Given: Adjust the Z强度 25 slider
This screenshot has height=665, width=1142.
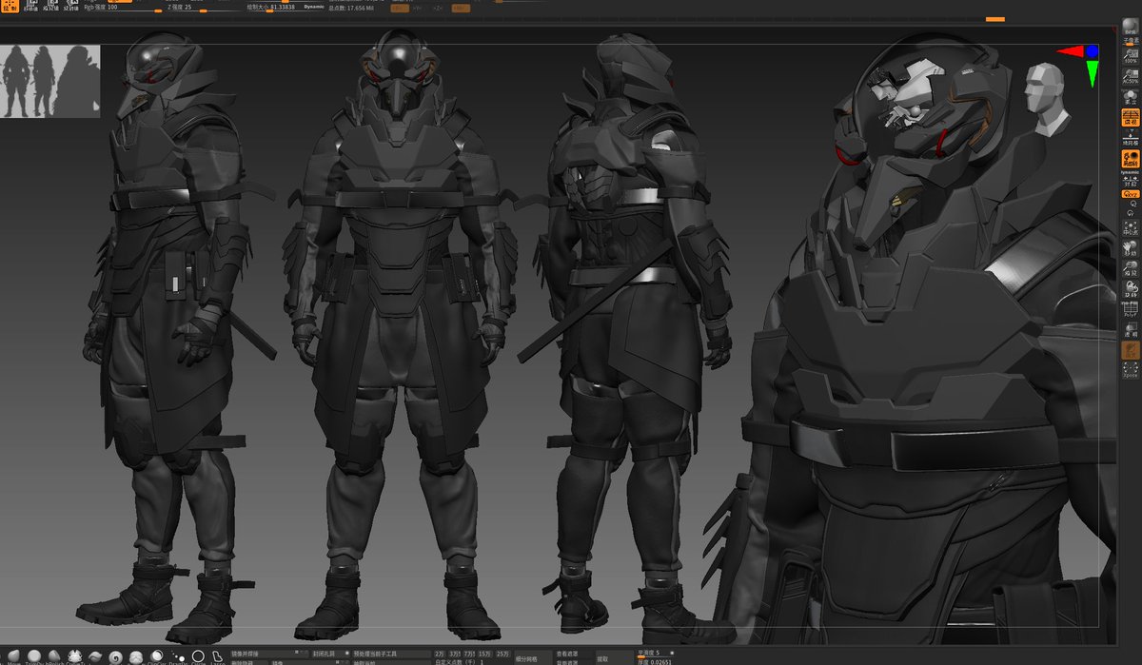Looking at the screenshot, I should [205, 9].
